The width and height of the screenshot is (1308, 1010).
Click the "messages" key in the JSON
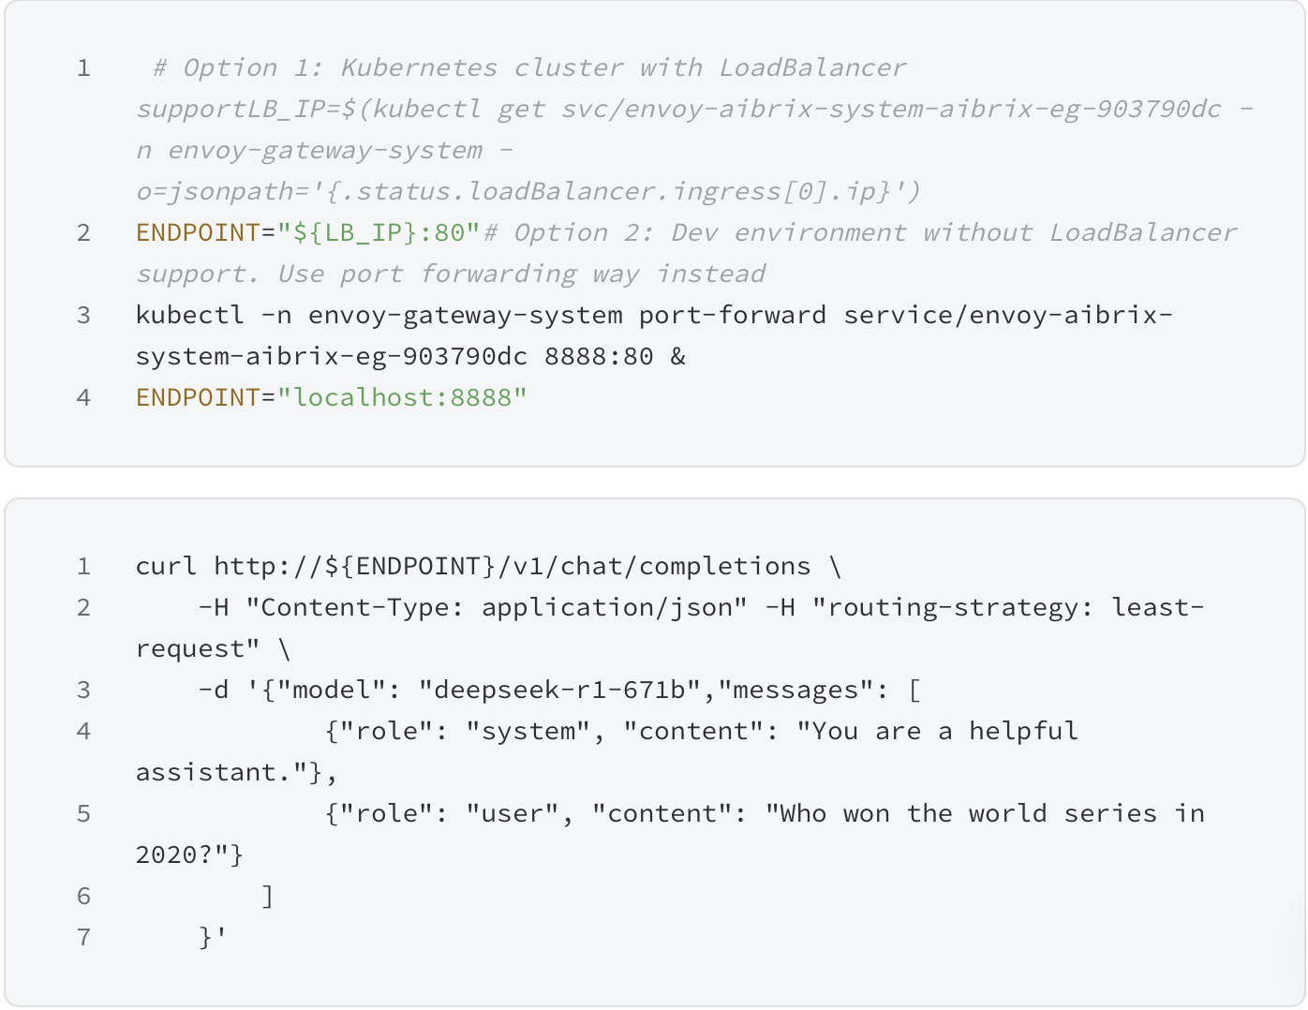(x=796, y=691)
